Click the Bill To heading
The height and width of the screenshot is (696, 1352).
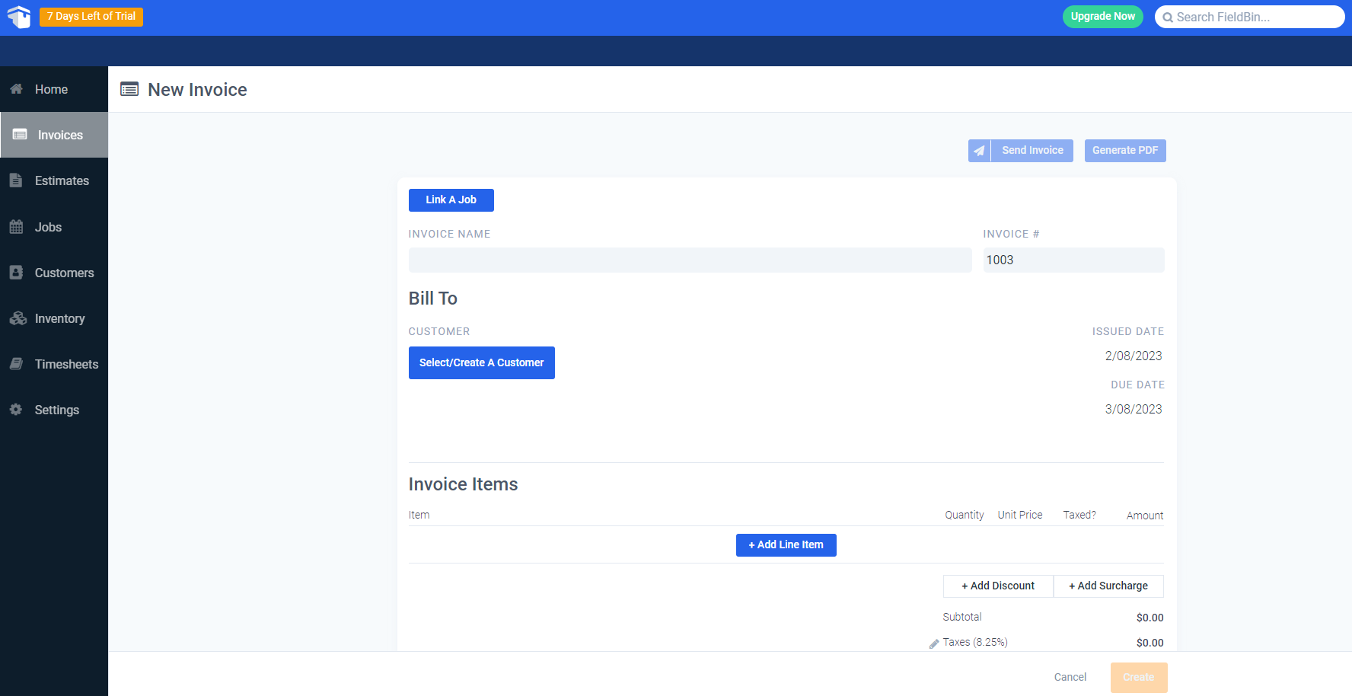tap(433, 299)
